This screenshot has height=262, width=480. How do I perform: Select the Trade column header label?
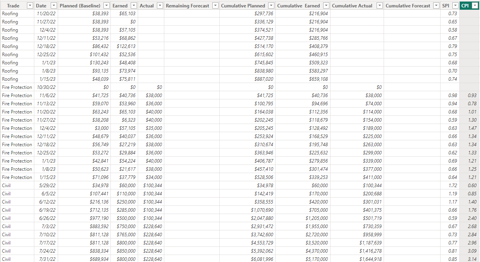coord(13,6)
